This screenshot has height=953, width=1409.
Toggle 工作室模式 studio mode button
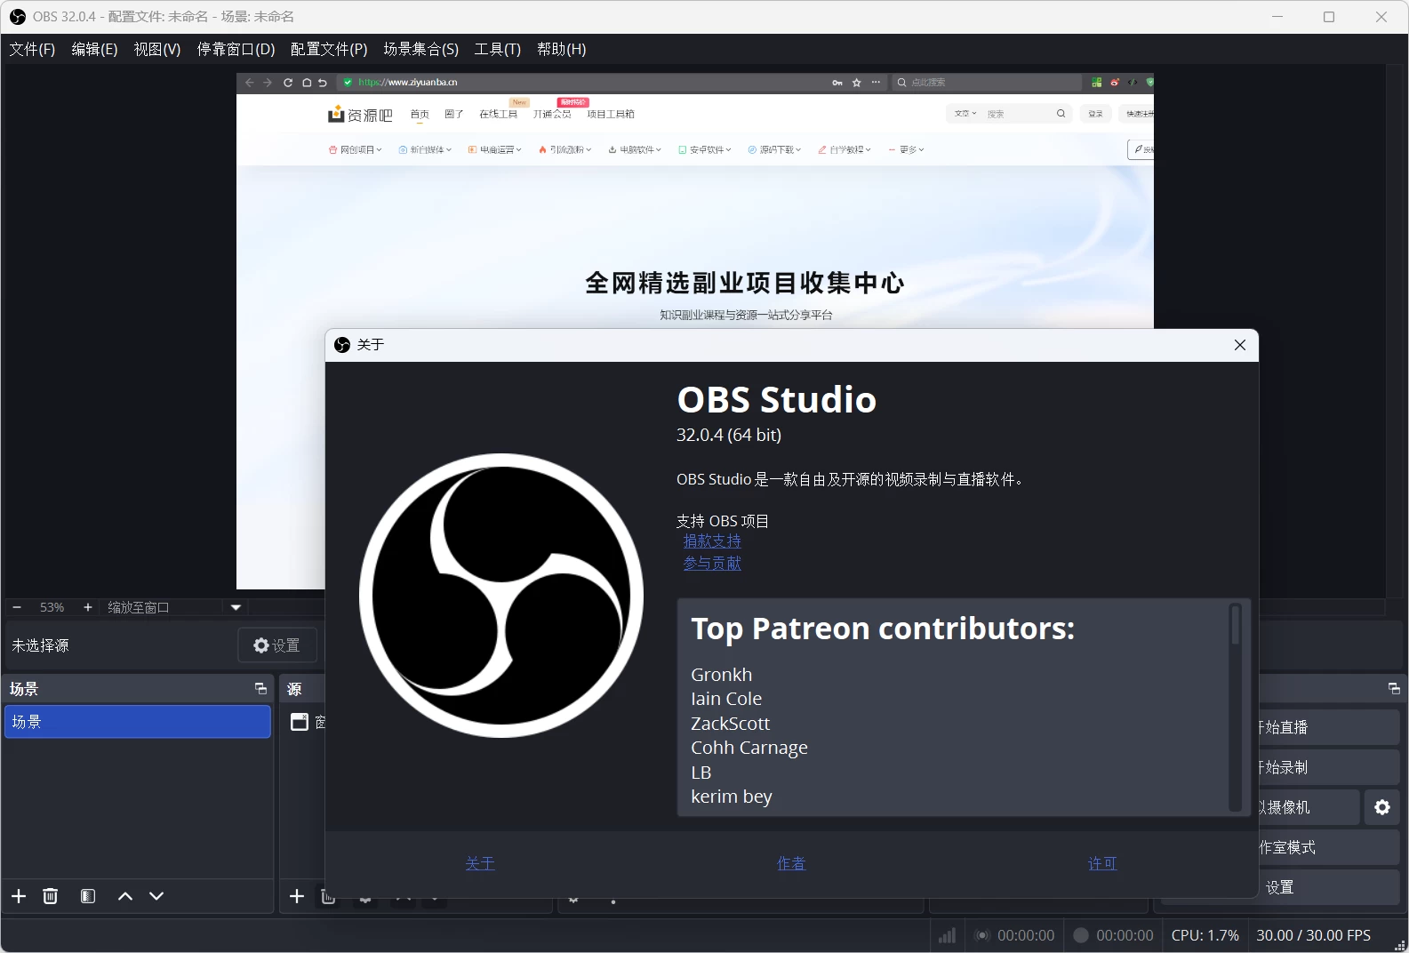pyautogui.click(x=1328, y=847)
